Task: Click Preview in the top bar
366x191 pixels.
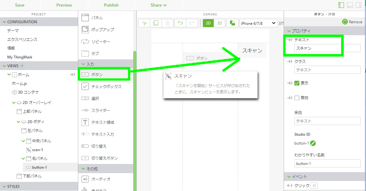Action: (x=64, y=5)
